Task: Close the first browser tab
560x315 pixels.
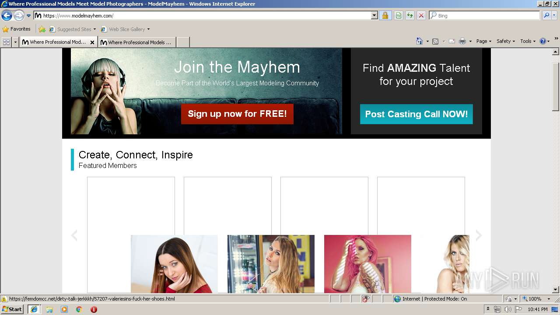Action: [92, 42]
